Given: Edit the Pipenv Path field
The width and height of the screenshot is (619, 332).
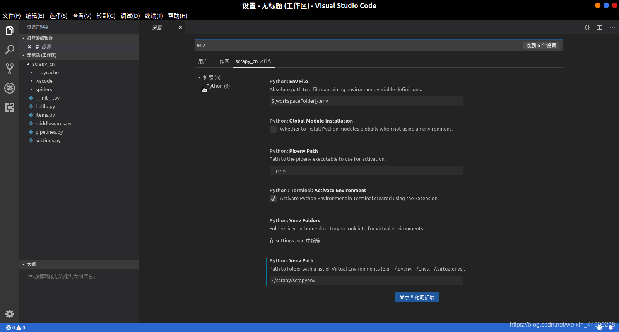Looking at the screenshot, I should coord(366,170).
